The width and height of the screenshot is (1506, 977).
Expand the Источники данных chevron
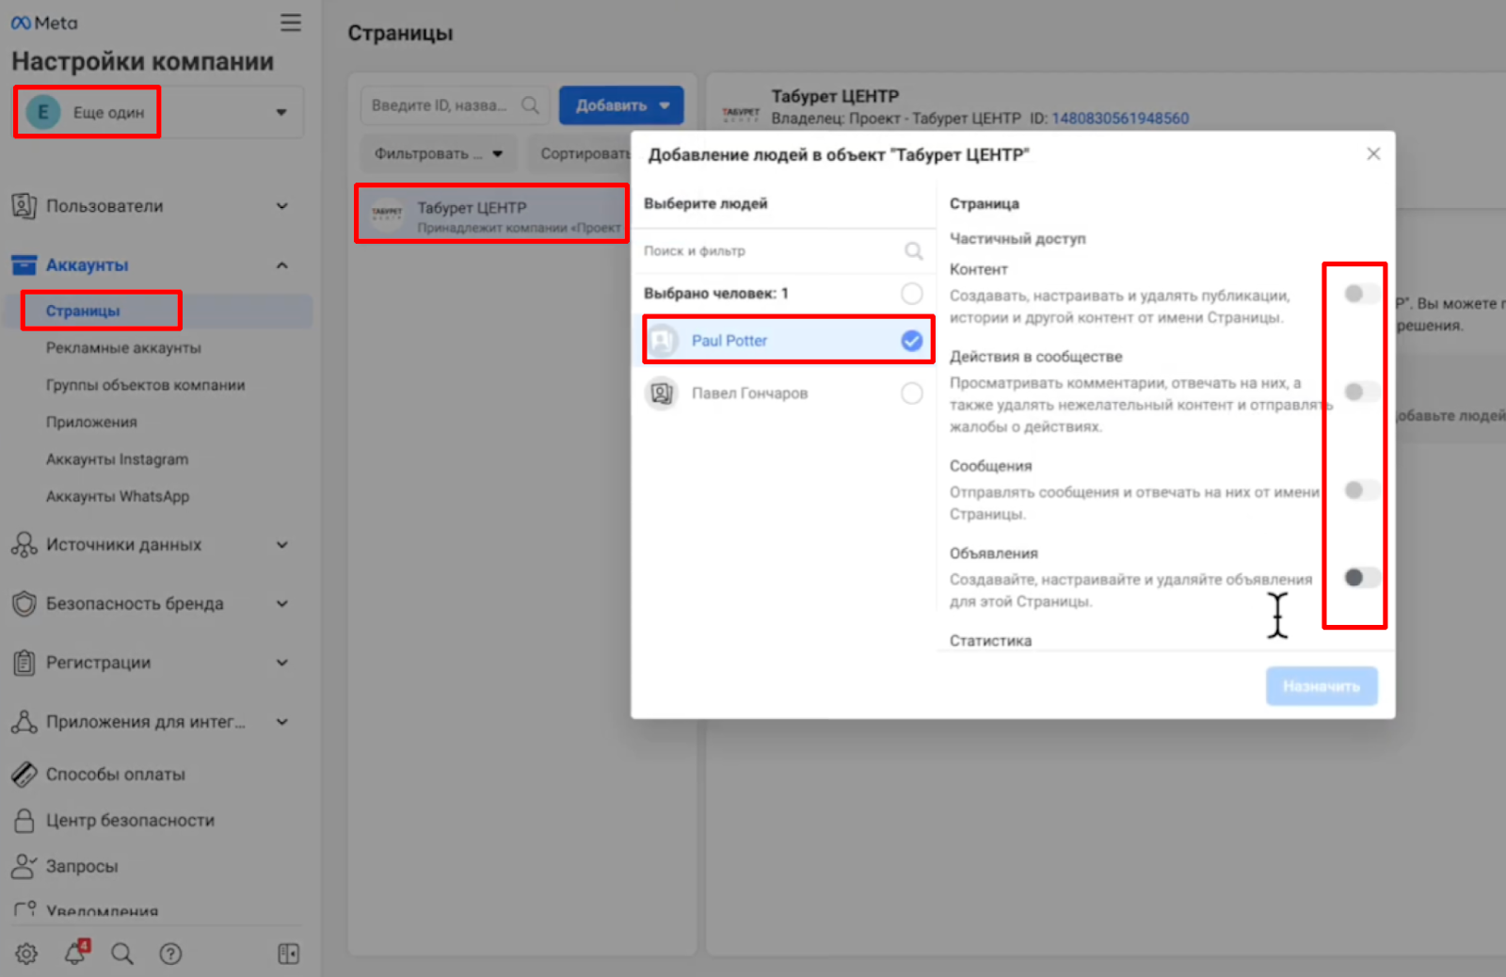pyautogui.click(x=281, y=544)
